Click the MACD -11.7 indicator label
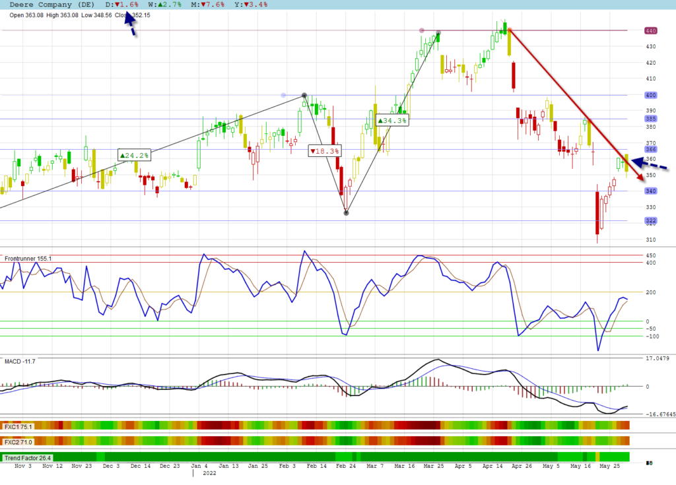This screenshot has width=676, height=485. 20,361
